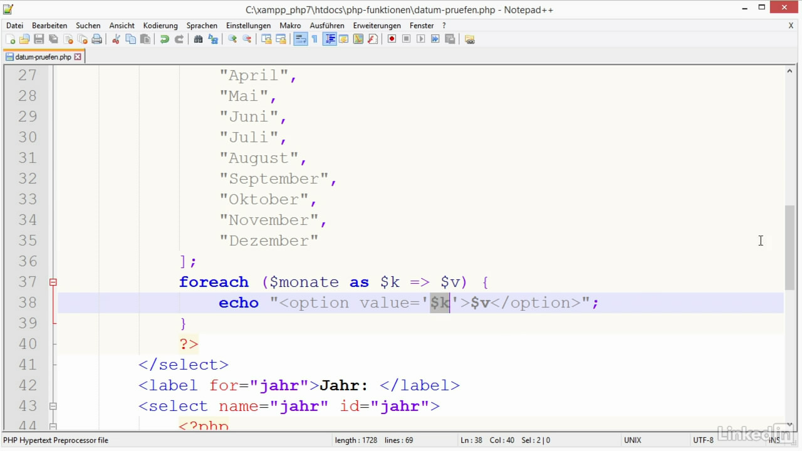The image size is (802, 451).
Task: Play back the recorded macro icon
Action: [x=420, y=39]
